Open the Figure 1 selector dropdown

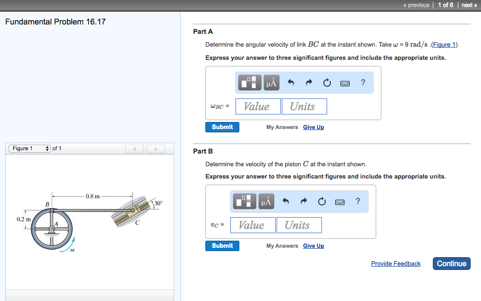pos(29,148)
